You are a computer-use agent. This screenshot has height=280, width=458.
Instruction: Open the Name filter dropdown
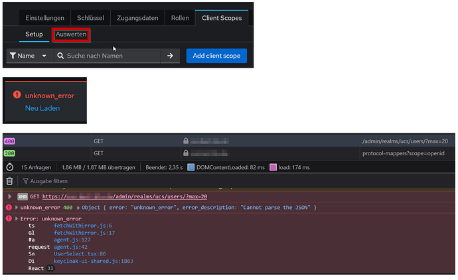29,56
